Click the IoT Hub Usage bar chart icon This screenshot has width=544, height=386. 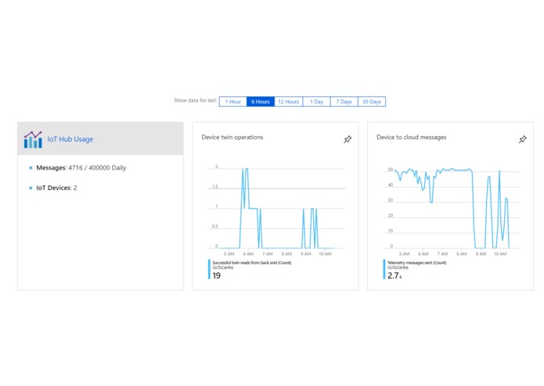[33, 140]
